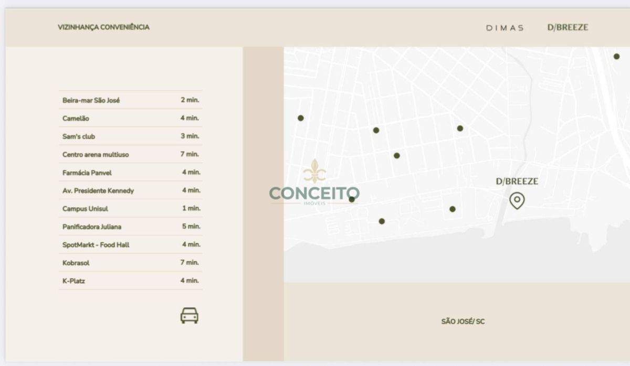Select the Kobrasol list entry
Screen dimensions: 630x366
(130, 262)
